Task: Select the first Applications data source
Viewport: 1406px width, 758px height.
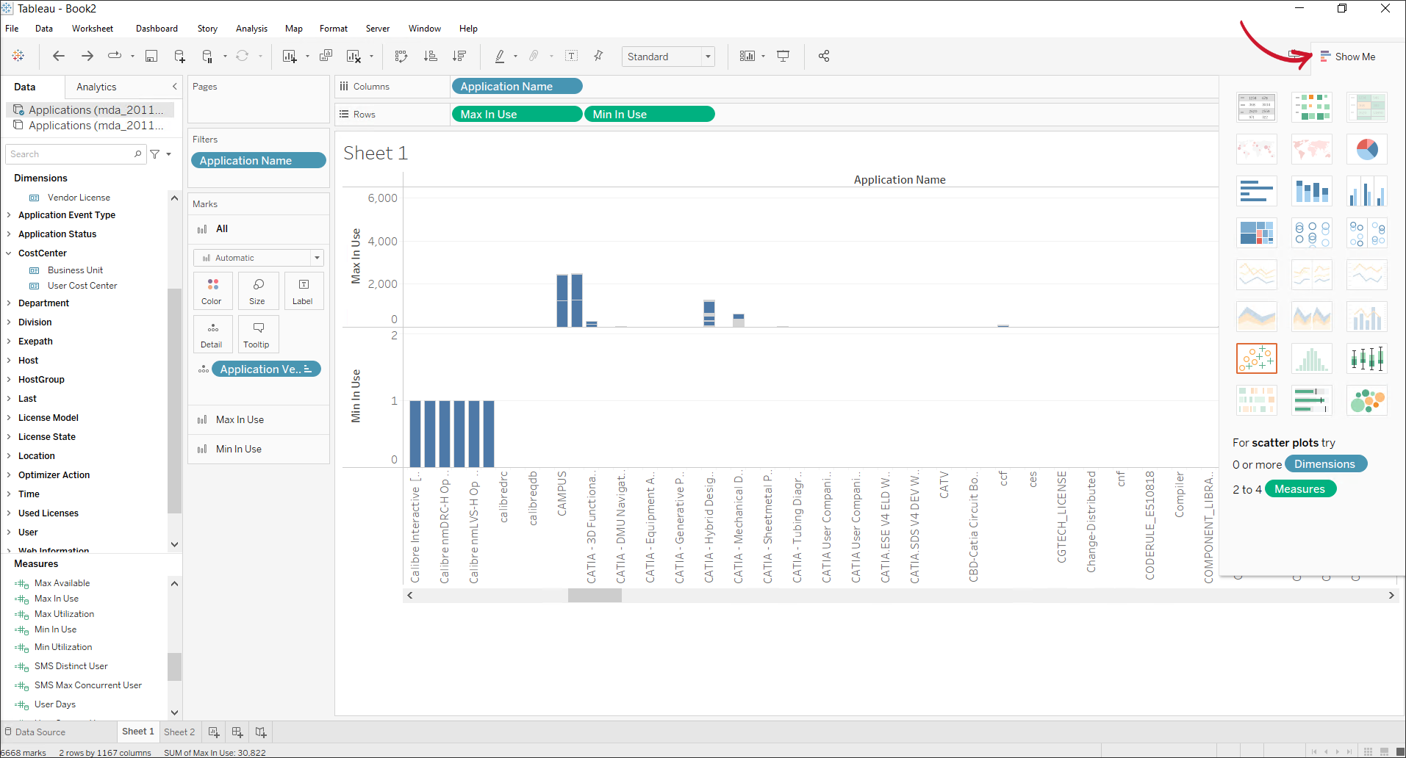Action: point(90,109)
